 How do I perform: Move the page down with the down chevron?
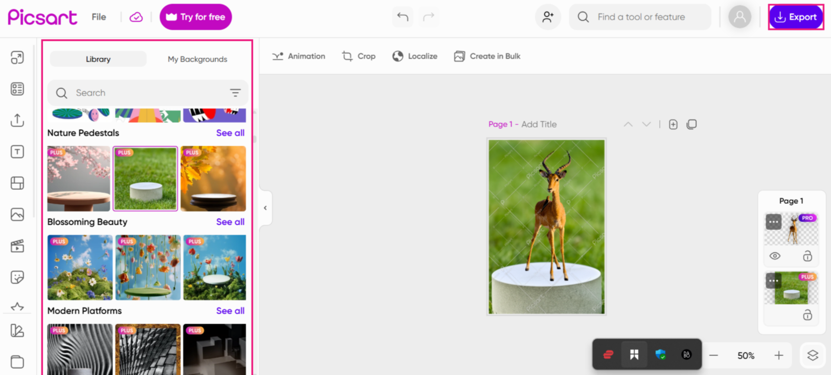pyautogui.click(x=646, y=124)
